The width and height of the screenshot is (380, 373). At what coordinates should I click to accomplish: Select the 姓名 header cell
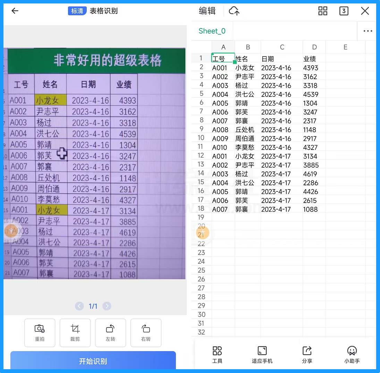(248, 58)
